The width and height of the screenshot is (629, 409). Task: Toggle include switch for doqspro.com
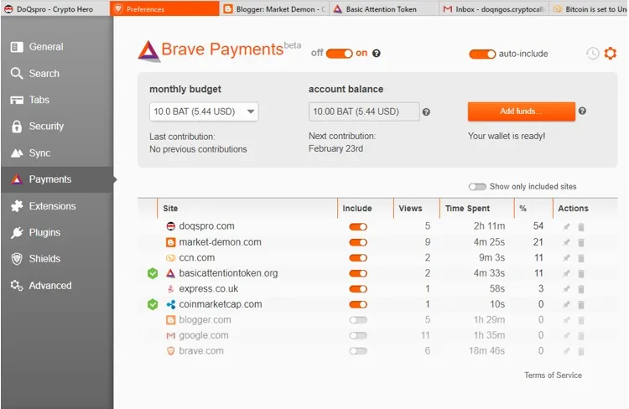[358, 227]
